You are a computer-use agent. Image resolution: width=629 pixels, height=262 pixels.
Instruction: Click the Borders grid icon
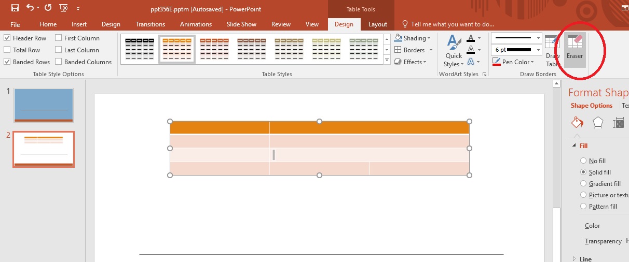(398, 50)
